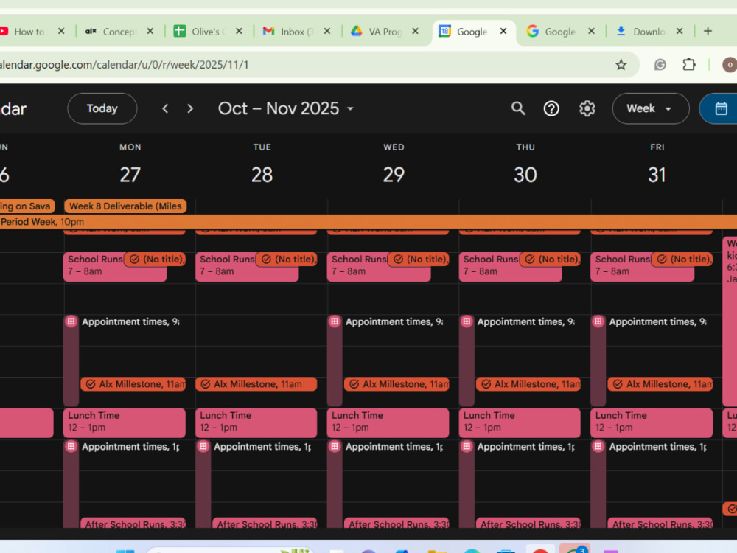Open the settings gear menu
737x553 pixels.
coord(587,108)
